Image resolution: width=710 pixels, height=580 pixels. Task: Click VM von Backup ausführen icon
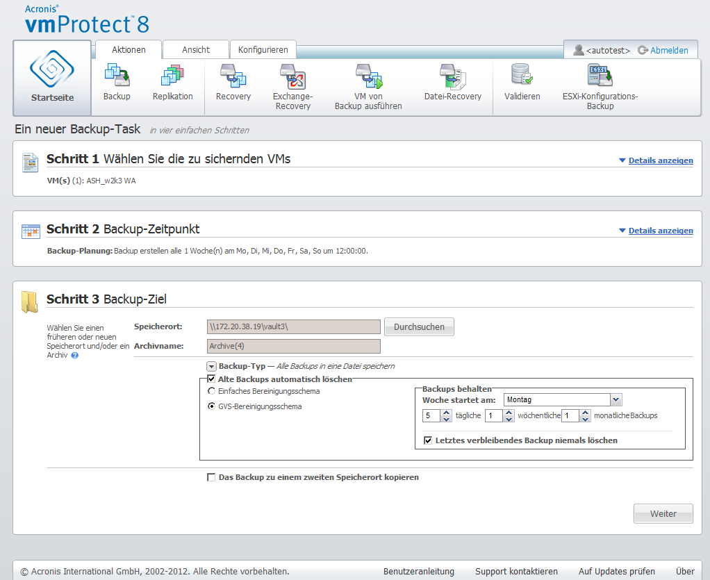369,76
